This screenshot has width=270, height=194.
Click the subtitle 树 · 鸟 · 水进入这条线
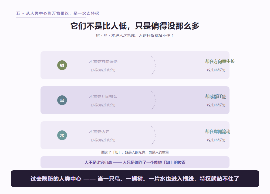point(135,35)
